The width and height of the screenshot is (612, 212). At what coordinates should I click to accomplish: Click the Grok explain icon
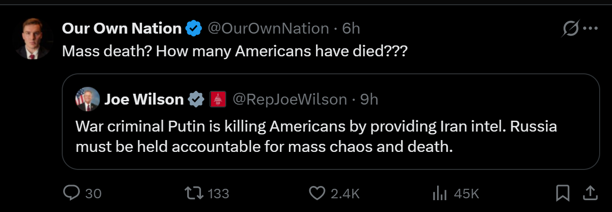coord(571,29)
